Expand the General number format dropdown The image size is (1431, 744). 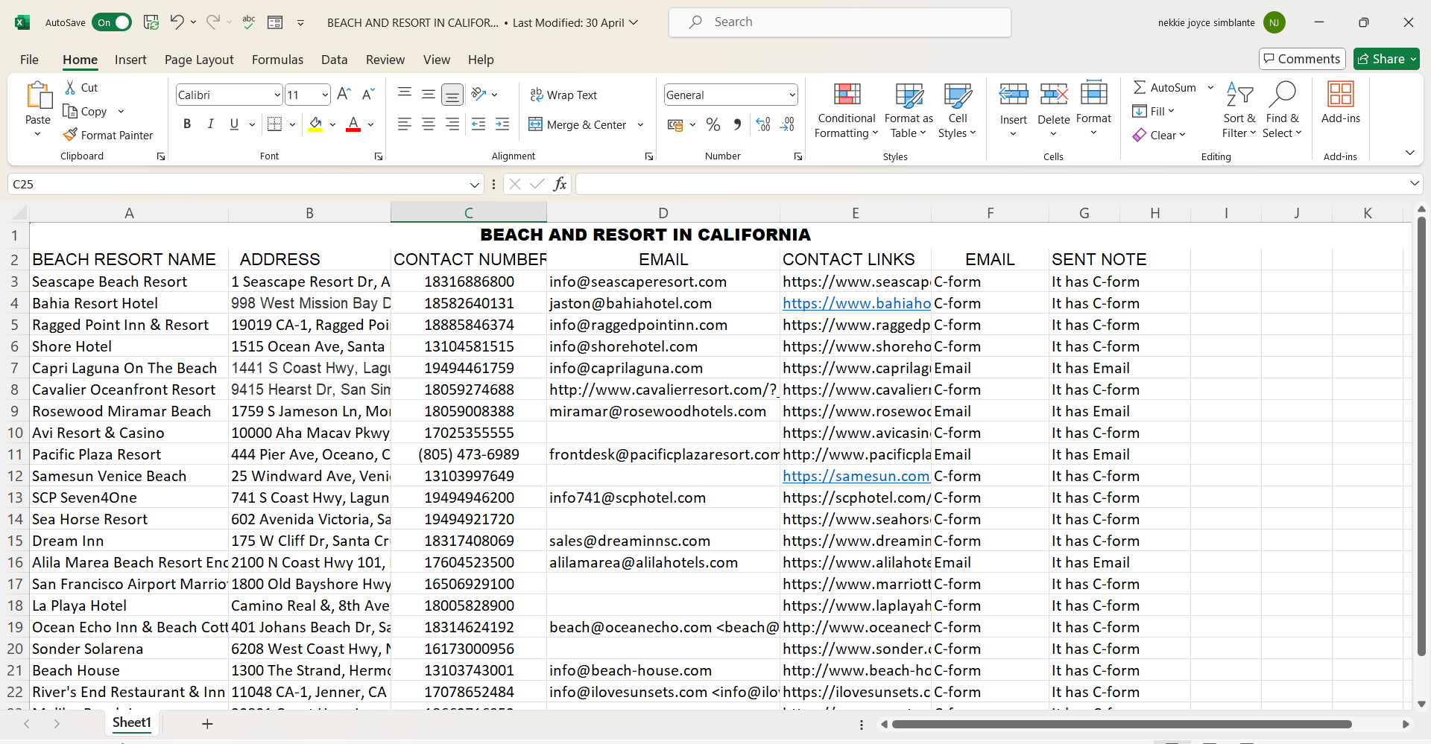tap(792, 95)
